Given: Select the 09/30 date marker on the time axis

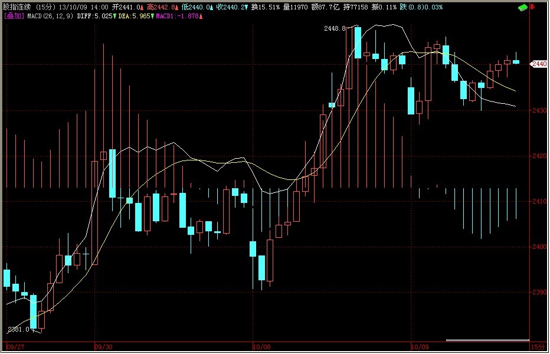Looking at the screenshot, I should click(104, 348).
